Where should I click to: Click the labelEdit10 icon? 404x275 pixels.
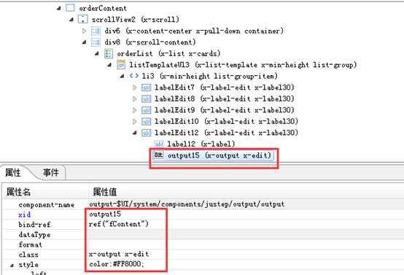coord(146,121)
